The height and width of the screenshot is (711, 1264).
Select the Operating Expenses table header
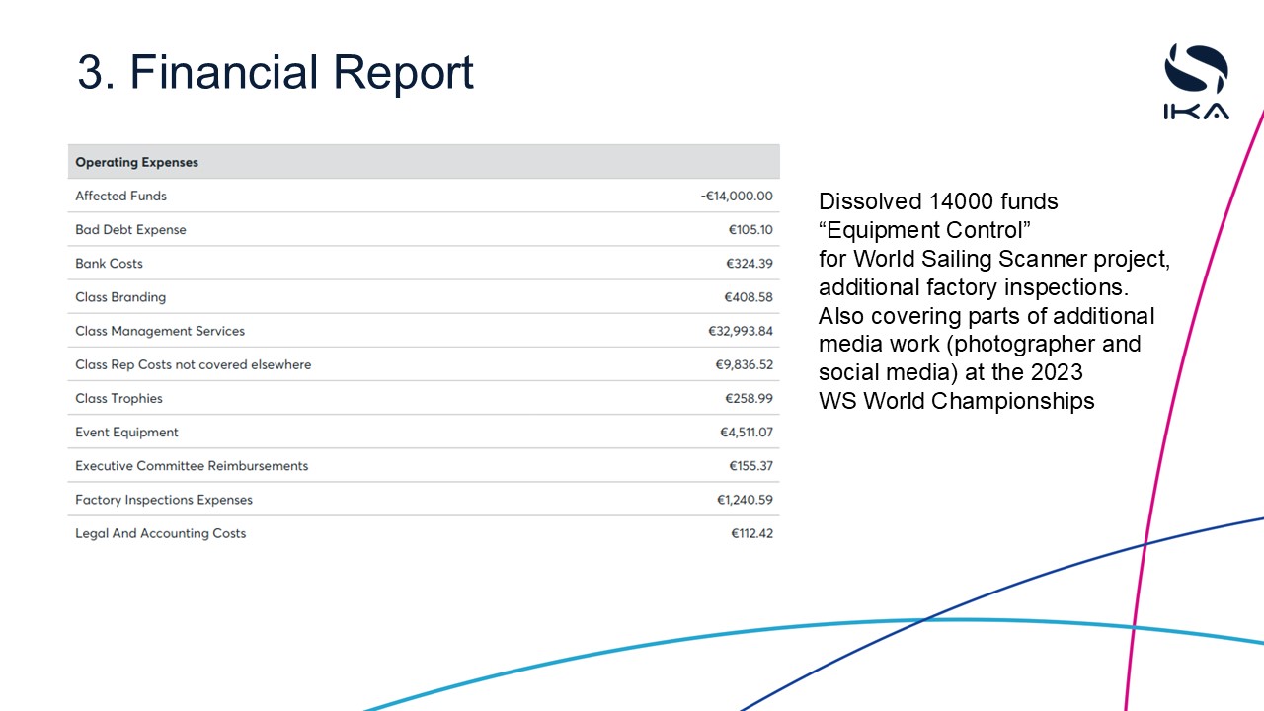coord(137,162)
